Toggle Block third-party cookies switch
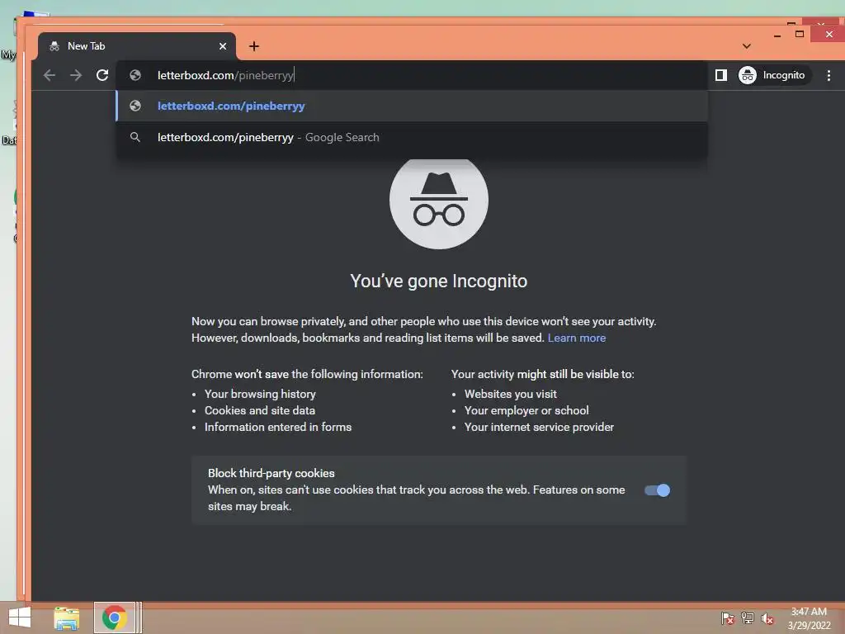 point(657,490)
